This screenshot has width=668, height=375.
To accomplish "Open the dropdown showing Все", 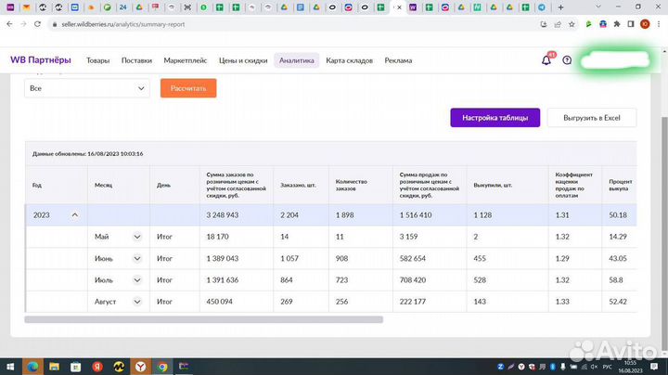I will coord(86,88).
